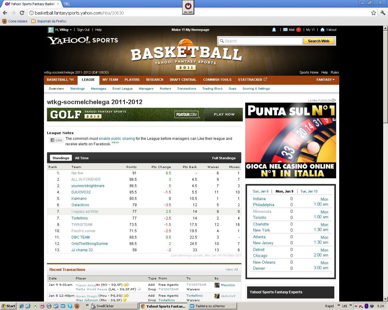388x310 pixels.
Task: Click the Facebook Like button
Action: click(56, 140)
